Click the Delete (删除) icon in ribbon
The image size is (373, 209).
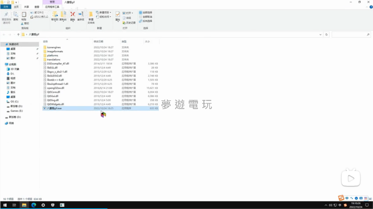point(72,15)
